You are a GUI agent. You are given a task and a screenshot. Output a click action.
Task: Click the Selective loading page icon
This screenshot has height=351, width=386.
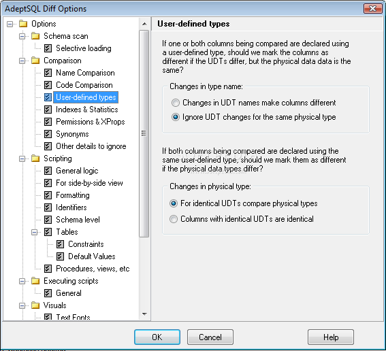coord(48,48)
